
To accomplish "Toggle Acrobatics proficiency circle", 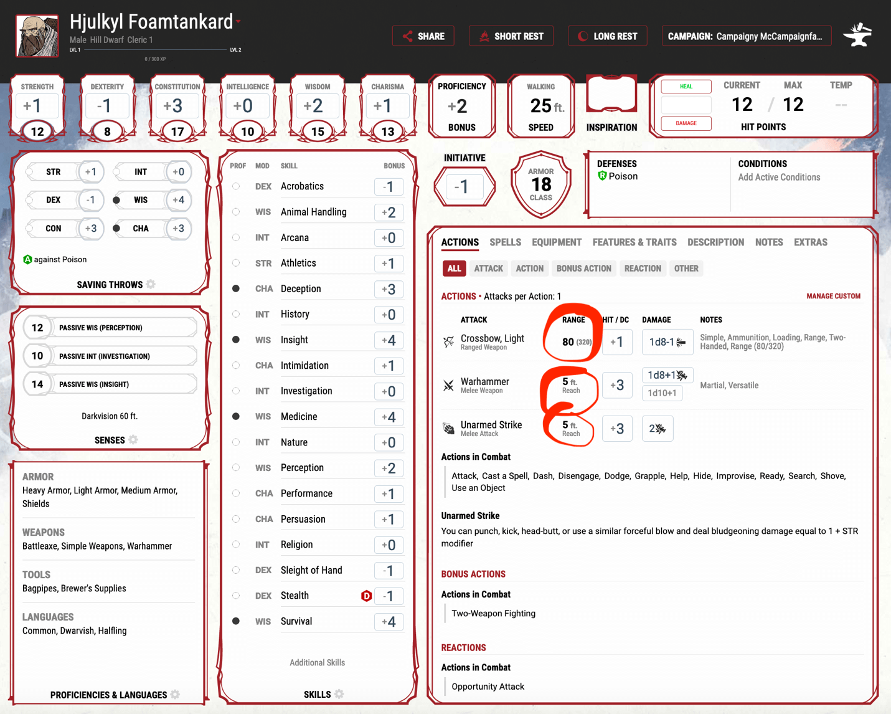I will pos(236,186).
